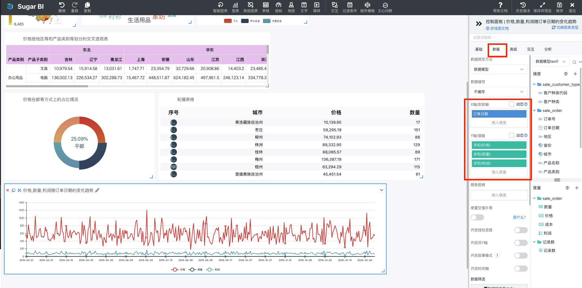Enable the 开启线柱混搭 switch

(x=521, y=230)
